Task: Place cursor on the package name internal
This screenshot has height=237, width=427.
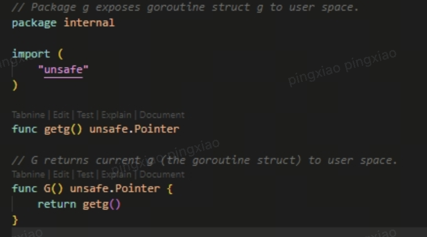Action: (x=89, y=22)
